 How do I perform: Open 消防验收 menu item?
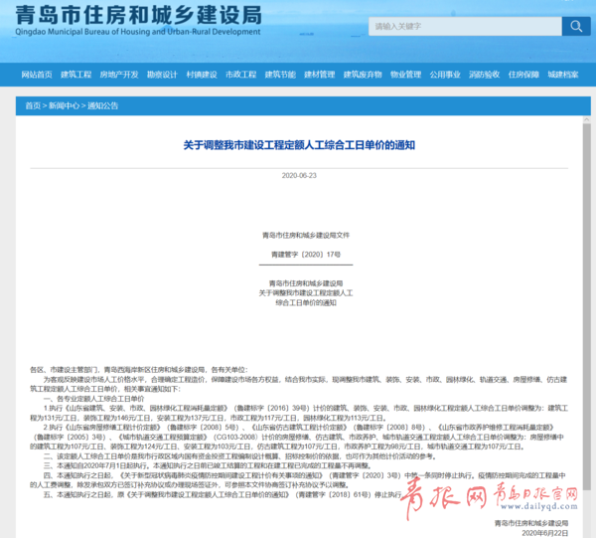coord(485,75)
